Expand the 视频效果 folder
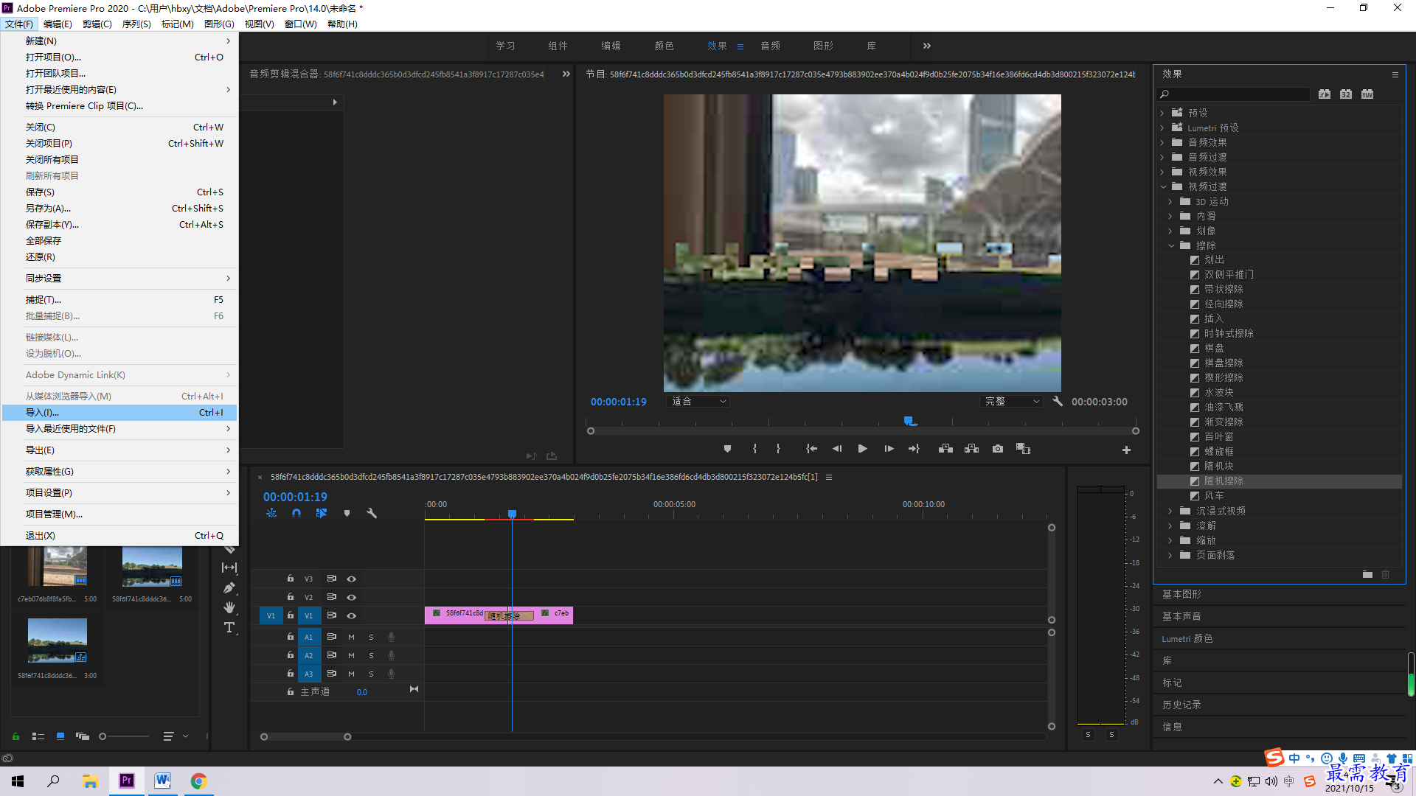The image size is (1416, 796). click(1163, 172)
